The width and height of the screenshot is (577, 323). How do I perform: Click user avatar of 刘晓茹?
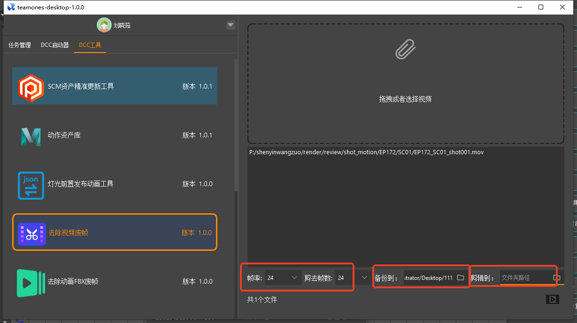click(x=104, y=25)
